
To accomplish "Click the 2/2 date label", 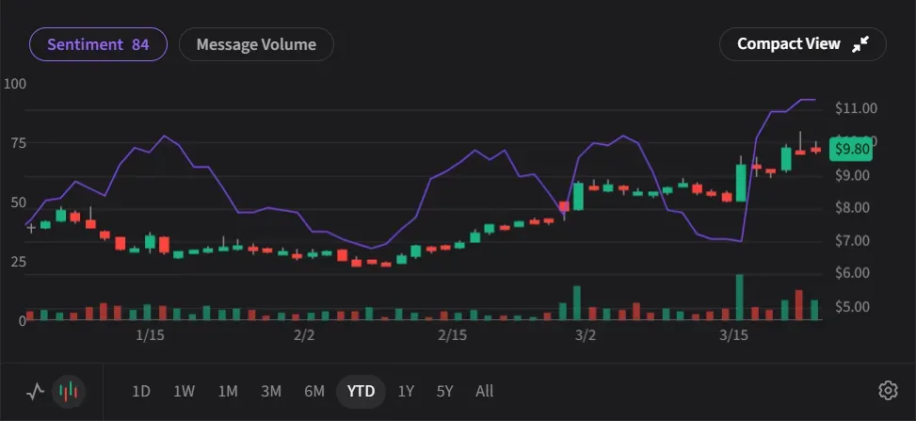I will 304,335.
